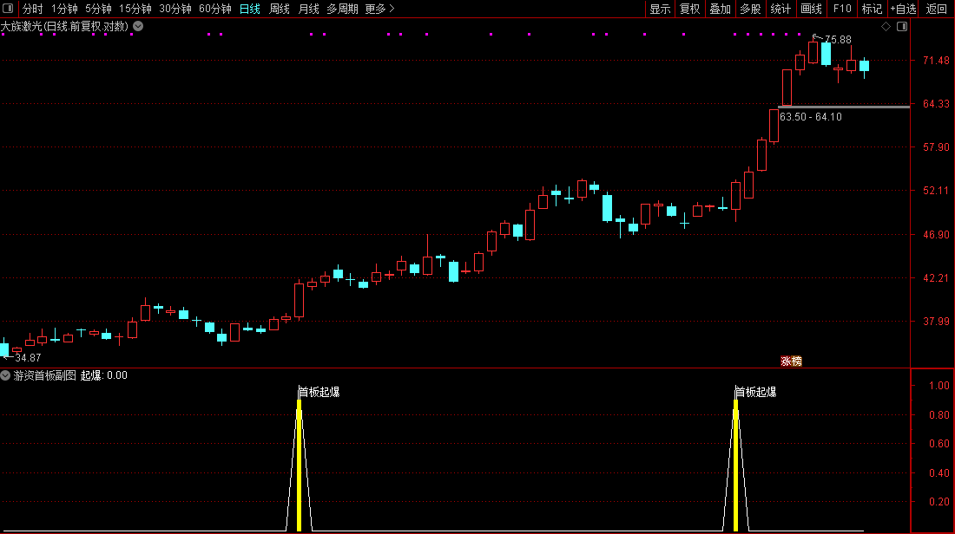Click the 46.90 price axis label
955x534 pixels.
click(936, 235)
